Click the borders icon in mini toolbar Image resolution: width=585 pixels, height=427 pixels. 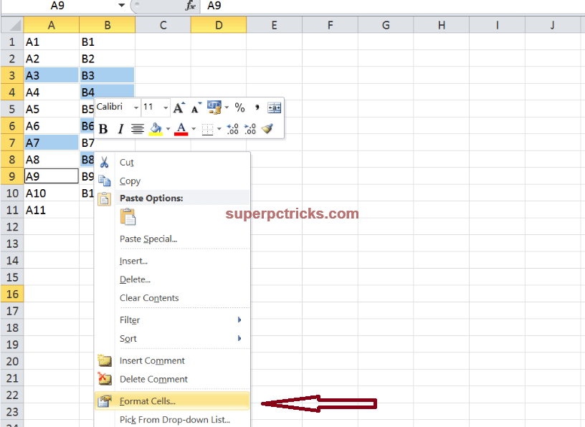click(x=207, y=130)
